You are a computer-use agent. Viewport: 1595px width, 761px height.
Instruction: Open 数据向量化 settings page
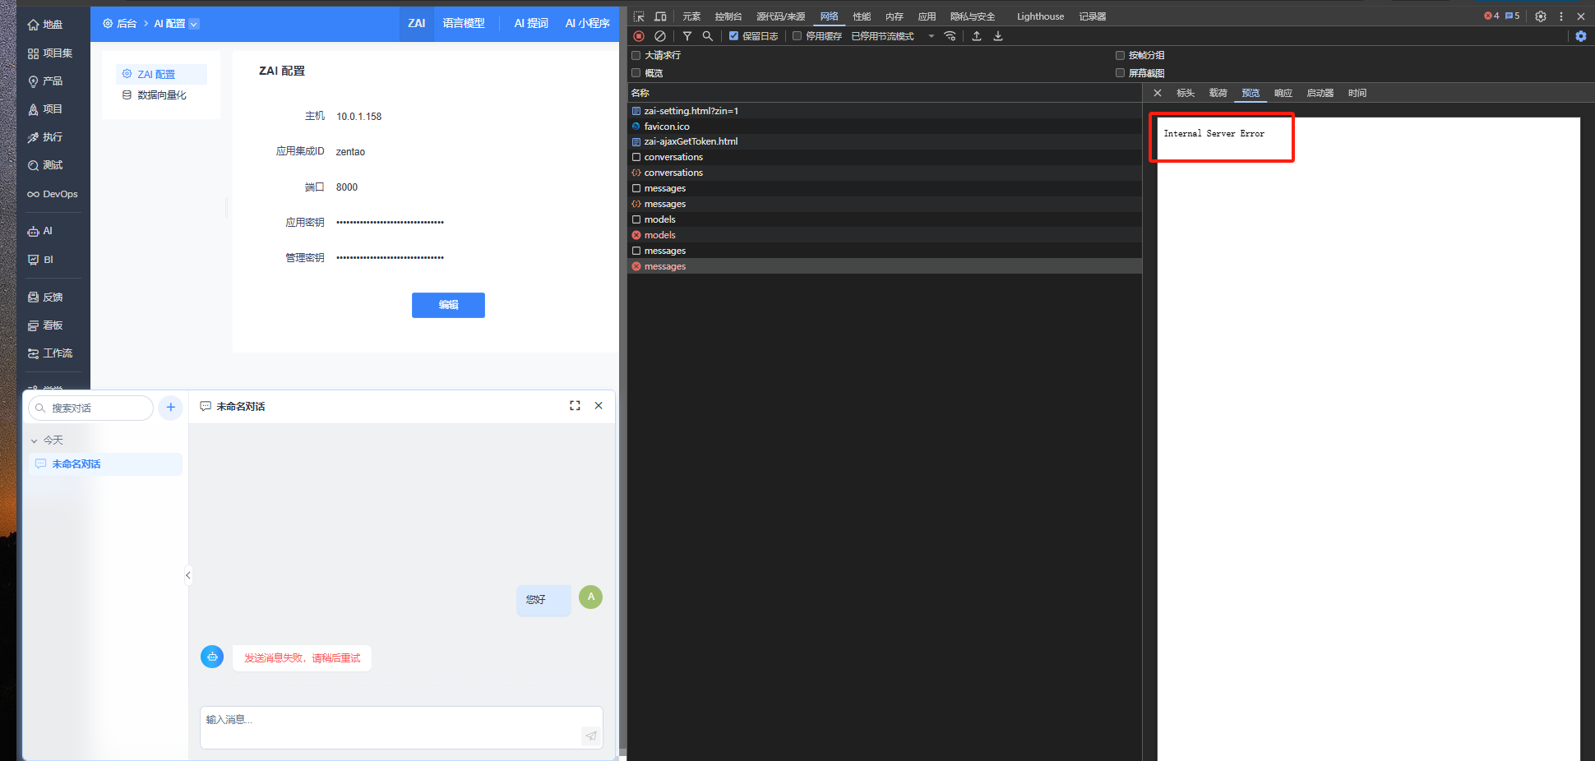(161, 95)
